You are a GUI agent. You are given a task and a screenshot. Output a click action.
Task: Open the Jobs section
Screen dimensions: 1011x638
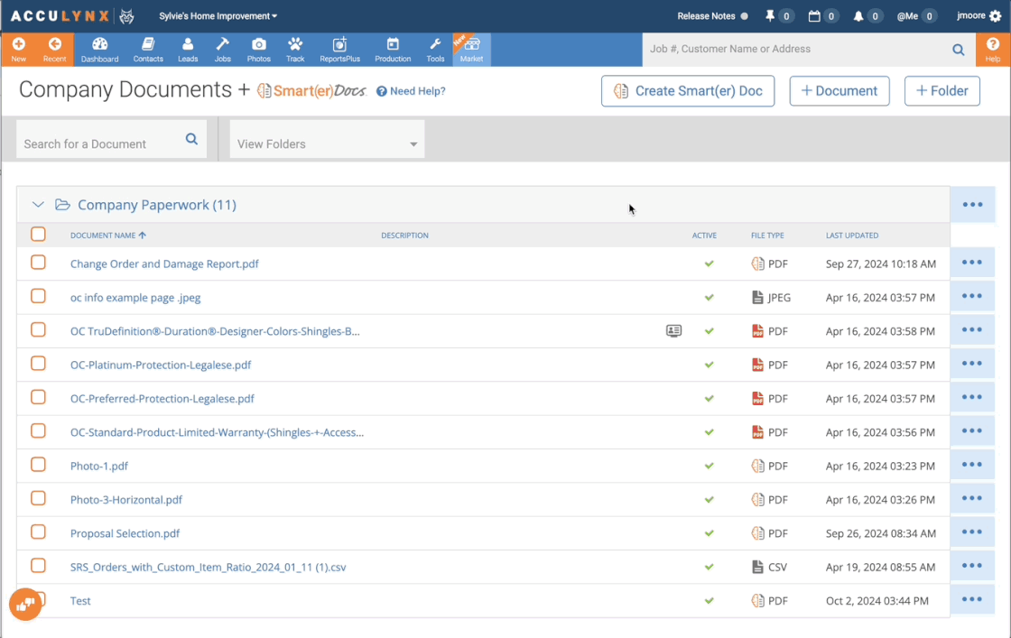[222, 50]
